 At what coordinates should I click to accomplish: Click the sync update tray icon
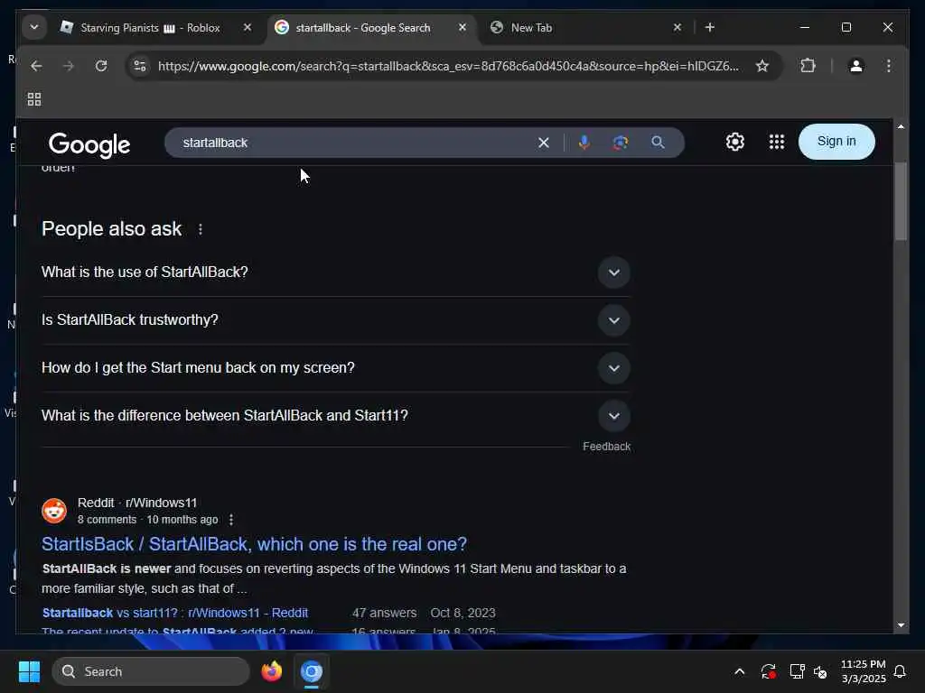[x=768, y=671]
